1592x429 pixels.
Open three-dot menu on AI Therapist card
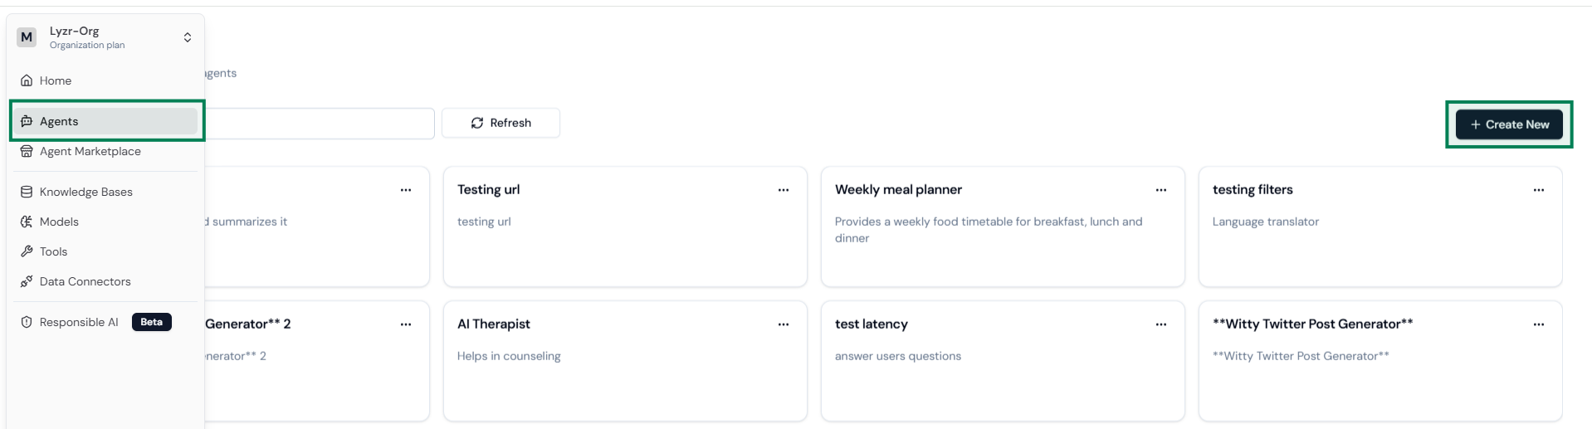pyautogui.click(x=784, y=324)
